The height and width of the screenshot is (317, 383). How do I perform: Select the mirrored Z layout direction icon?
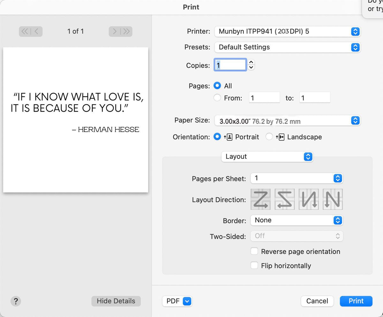[284, 200]
